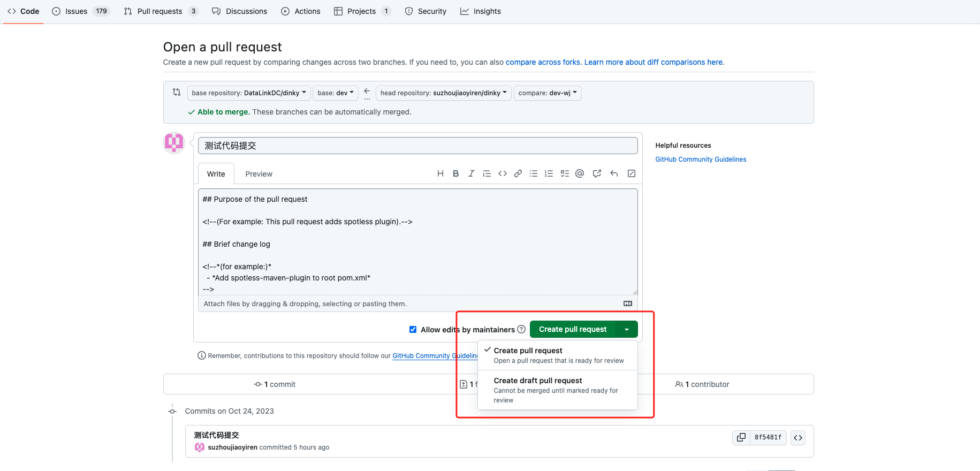Click the 8f5481f commit hash

point(768,437)
